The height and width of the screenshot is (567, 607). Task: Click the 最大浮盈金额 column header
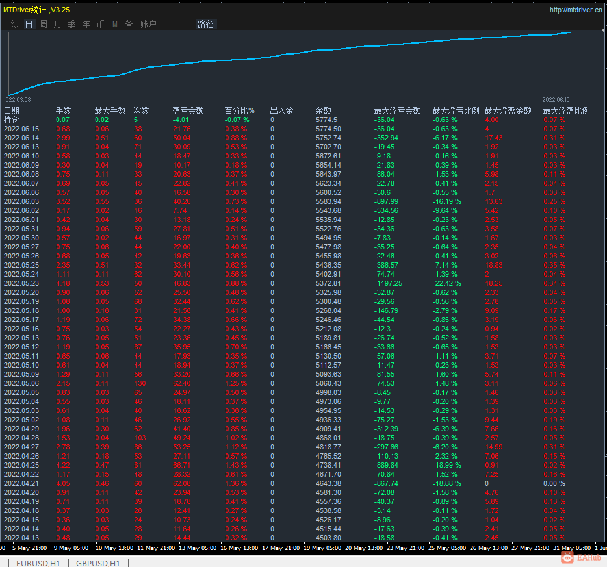[508, 110]
